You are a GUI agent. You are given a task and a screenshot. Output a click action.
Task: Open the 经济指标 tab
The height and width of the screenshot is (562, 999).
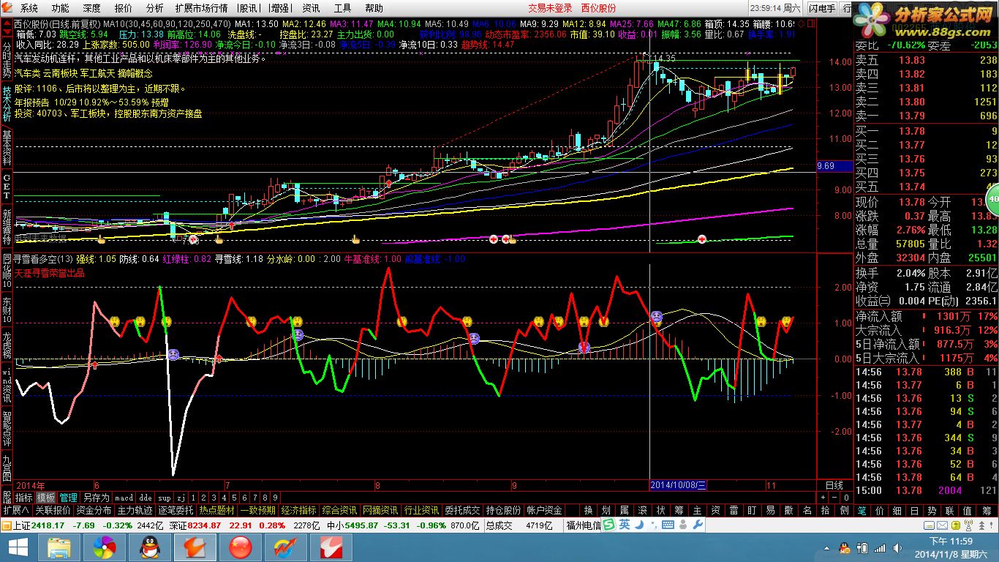298,510
